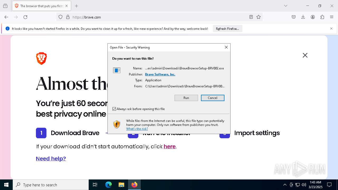
Task: Open volume speaker tray icon
Action: (x=304, y=185)
